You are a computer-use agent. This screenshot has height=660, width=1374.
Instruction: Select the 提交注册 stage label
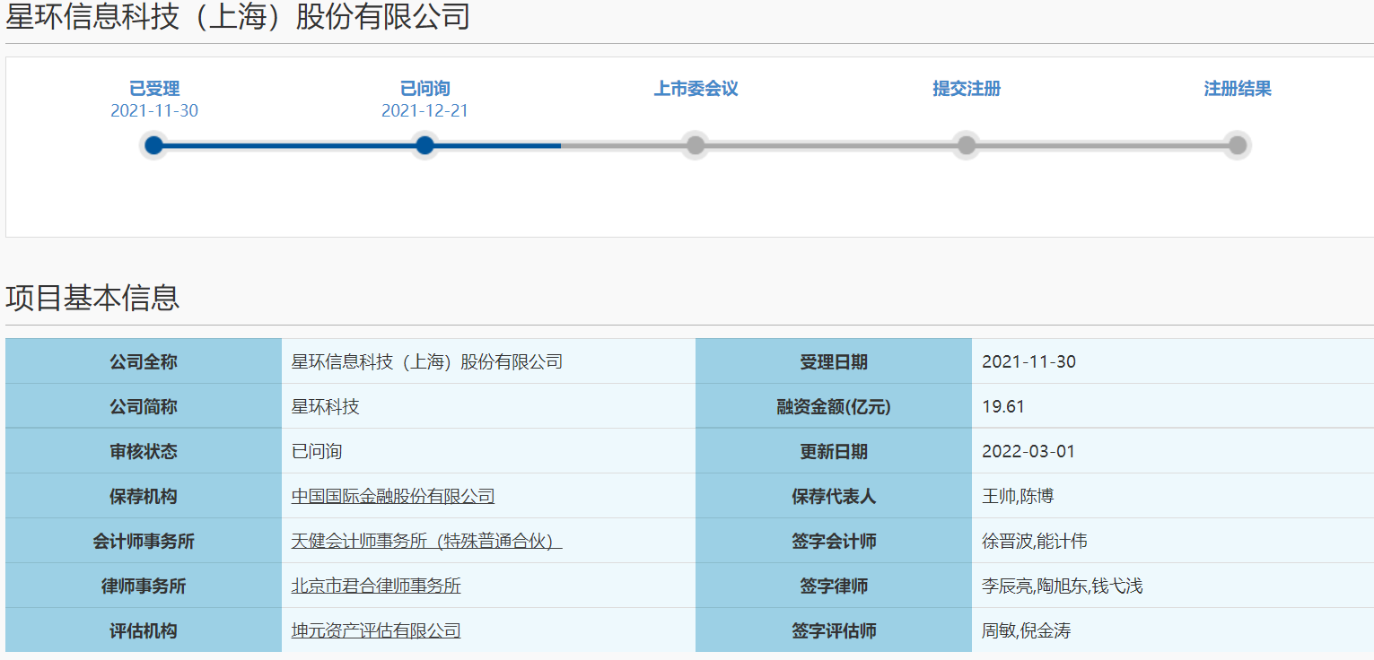967,89
